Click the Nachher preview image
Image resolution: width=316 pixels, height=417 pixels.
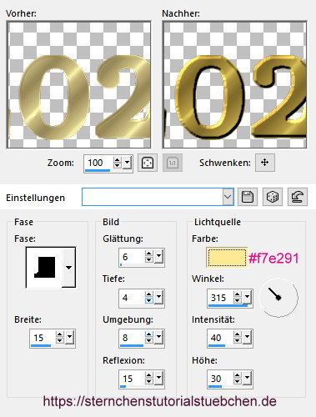pyautogui.click(x=235, y=84)
